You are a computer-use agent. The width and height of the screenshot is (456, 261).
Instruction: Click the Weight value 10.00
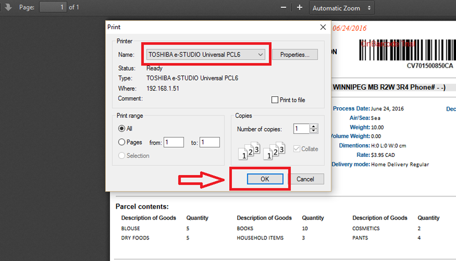pos(377,127)
